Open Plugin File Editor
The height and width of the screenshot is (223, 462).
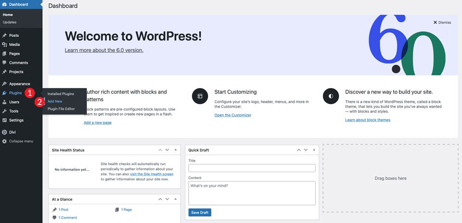pyautogui.click(x=61, y=108)
